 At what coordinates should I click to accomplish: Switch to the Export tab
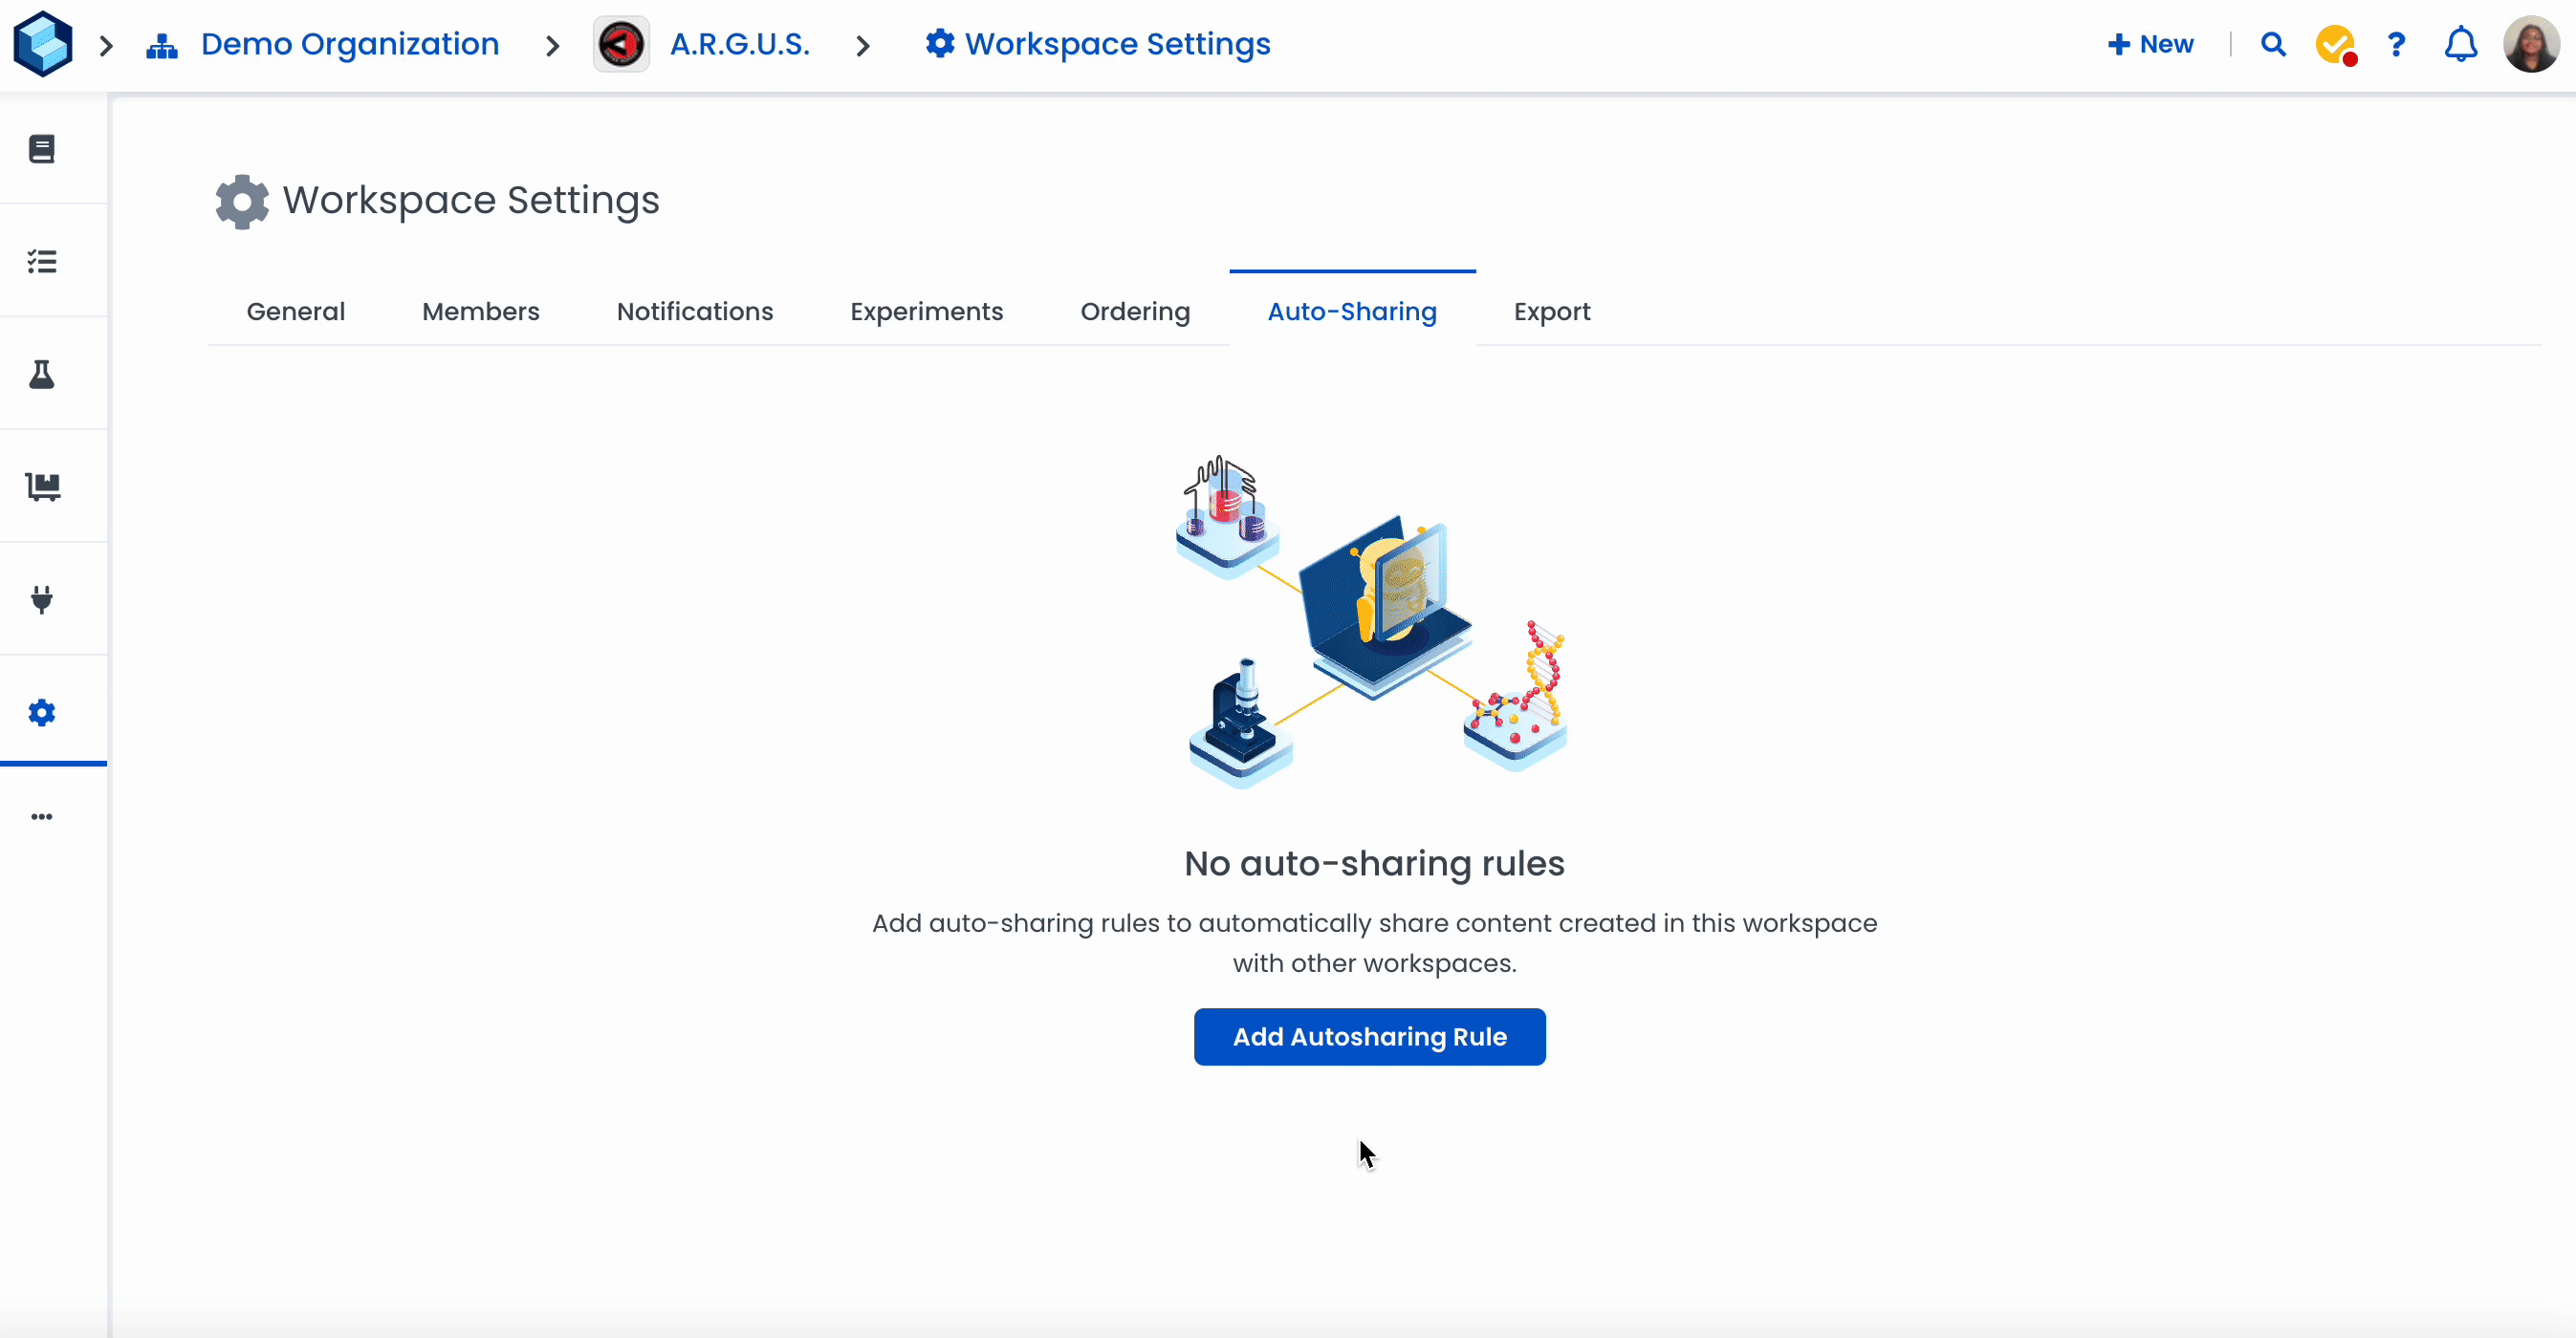[x=1551, y=312]
